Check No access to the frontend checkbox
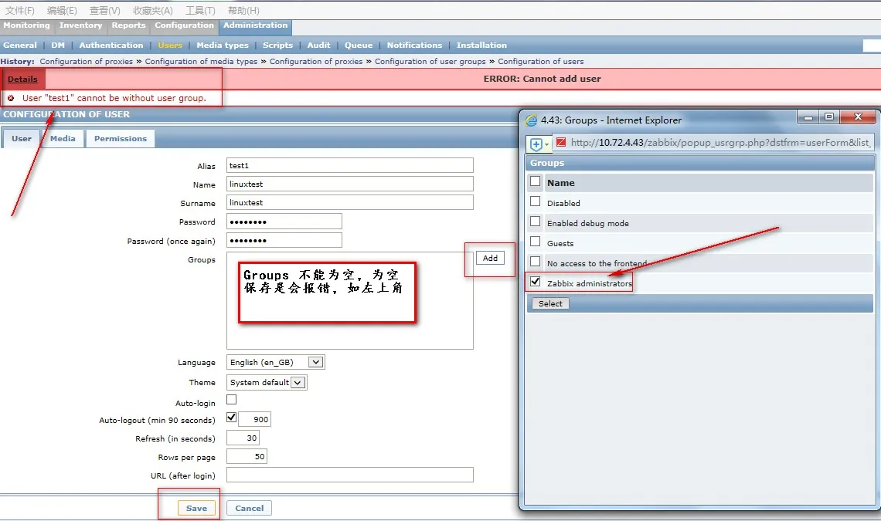The image size is (881, 521). [536, 262]
